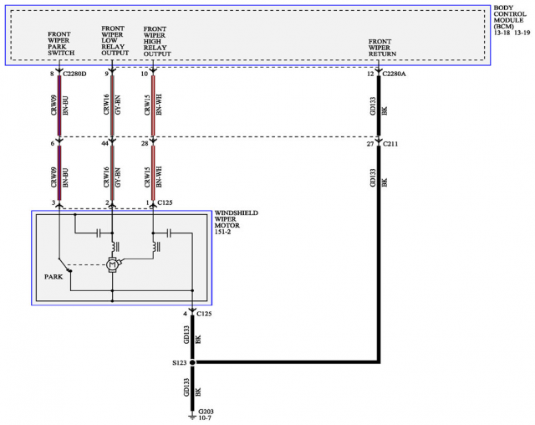Click the high-speed coil symbol right of the motor
The height and width of the screenshot is (425, 535).
pos(153,247)
